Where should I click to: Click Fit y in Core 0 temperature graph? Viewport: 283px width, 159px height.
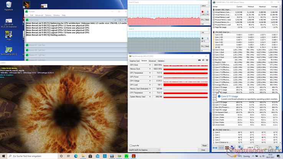203,46
